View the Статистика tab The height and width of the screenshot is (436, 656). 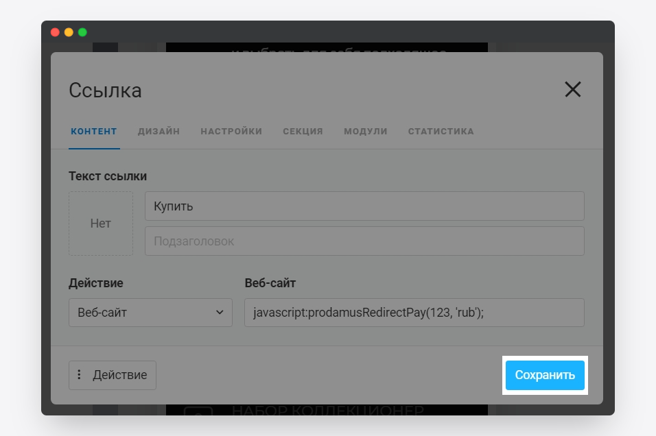pos(441,132)
